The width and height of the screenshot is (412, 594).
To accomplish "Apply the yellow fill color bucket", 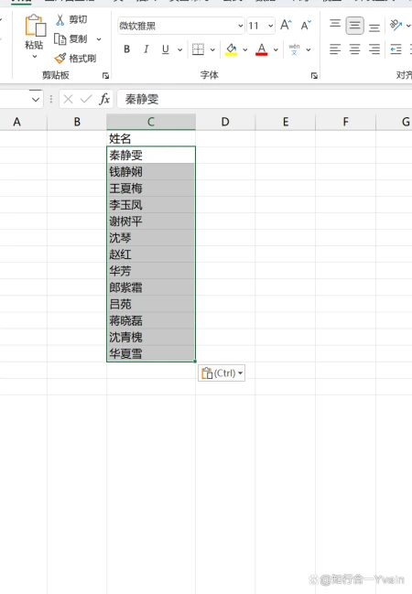I will pyautogui.click(x=232, y=49).
